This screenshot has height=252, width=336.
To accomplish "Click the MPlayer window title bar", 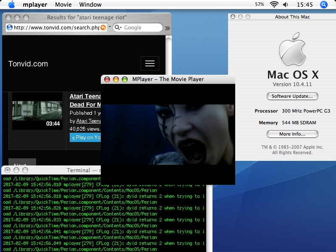I will tap(168, 79).
